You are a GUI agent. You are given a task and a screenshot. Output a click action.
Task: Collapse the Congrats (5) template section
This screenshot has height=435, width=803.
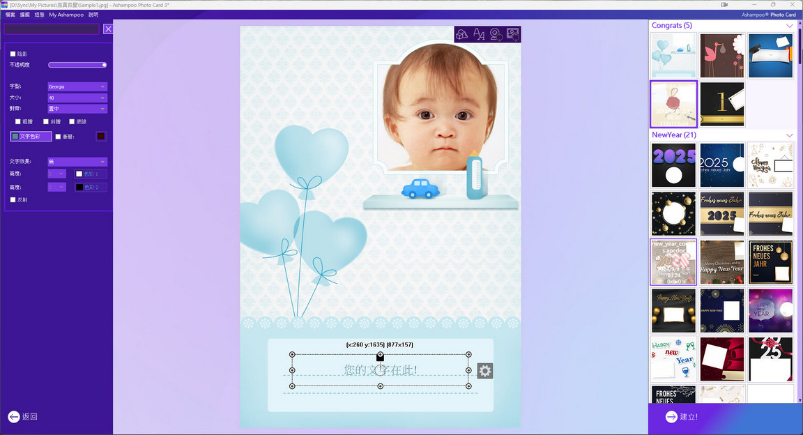point(789,26)
